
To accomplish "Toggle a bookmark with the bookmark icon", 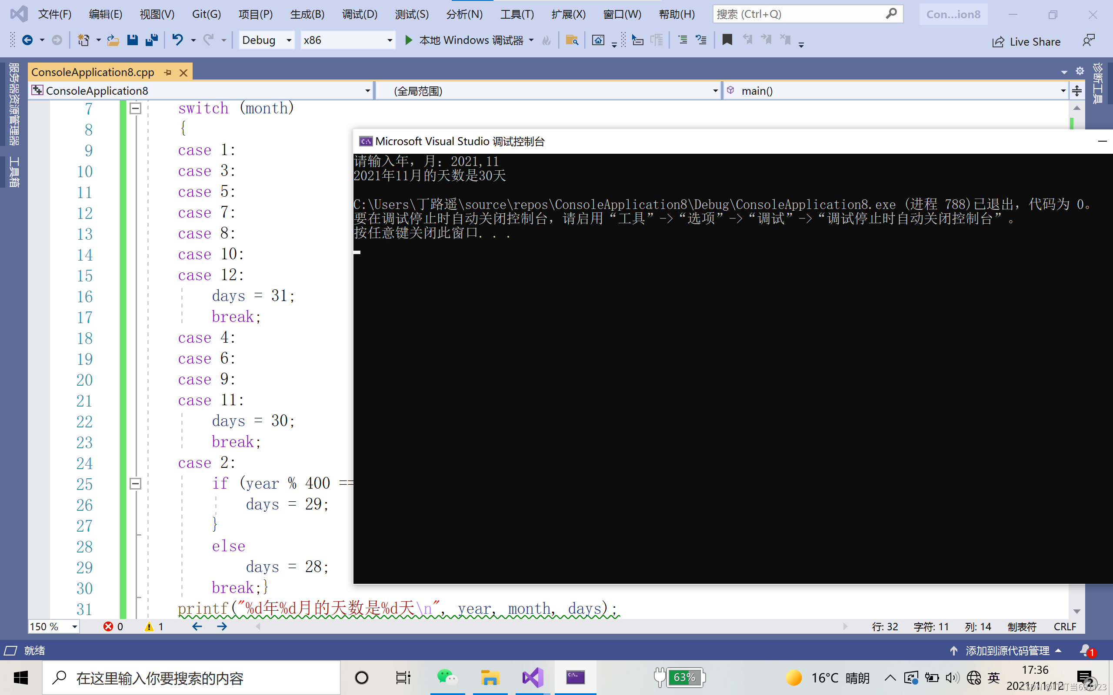I will tap(727, 40).
